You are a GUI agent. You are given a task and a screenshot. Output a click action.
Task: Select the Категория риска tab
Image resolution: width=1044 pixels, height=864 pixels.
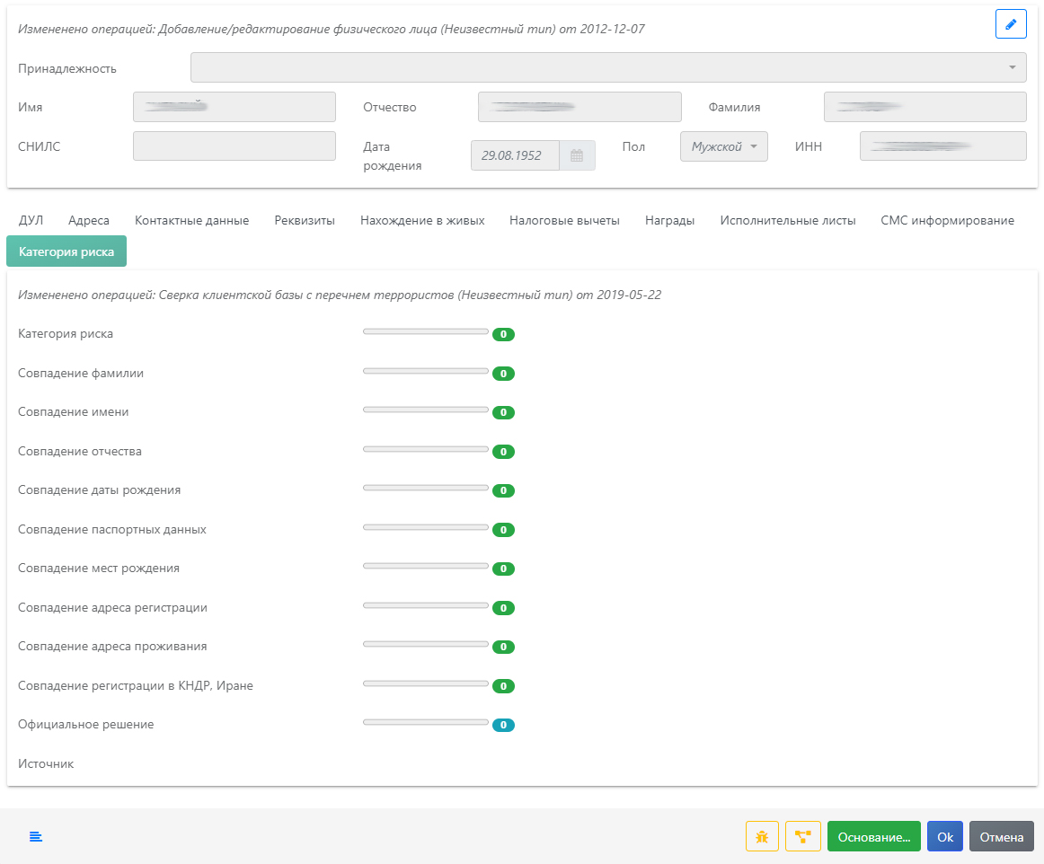[66, 252]
